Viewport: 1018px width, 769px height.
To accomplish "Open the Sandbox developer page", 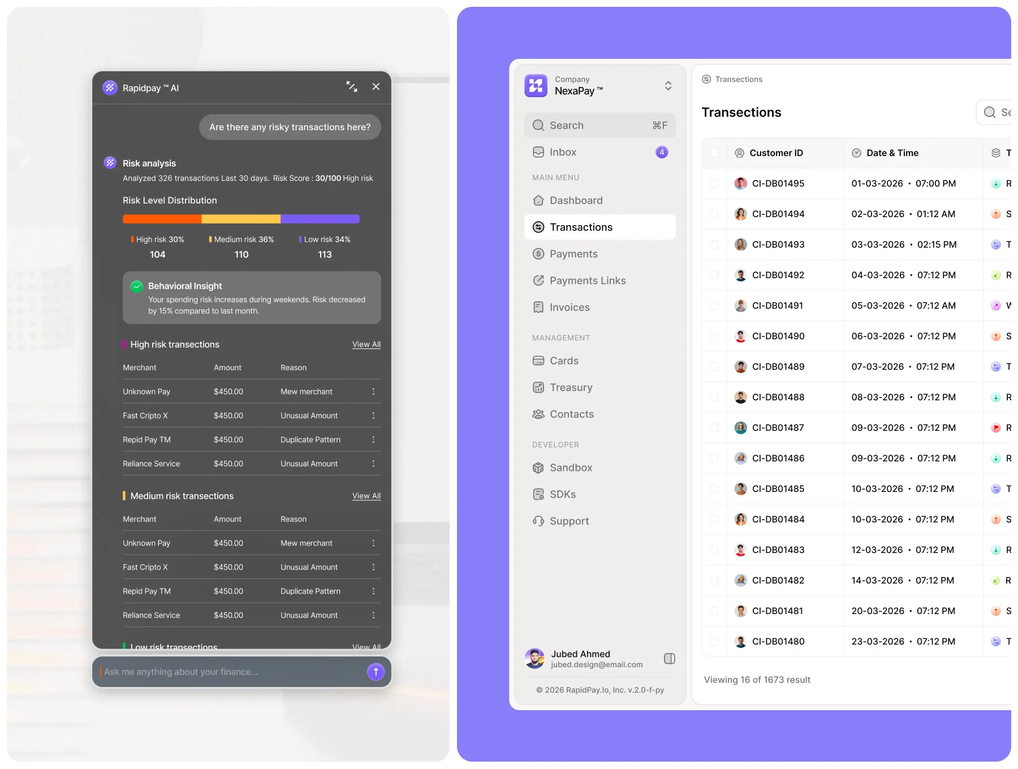I will pos(600,468).
